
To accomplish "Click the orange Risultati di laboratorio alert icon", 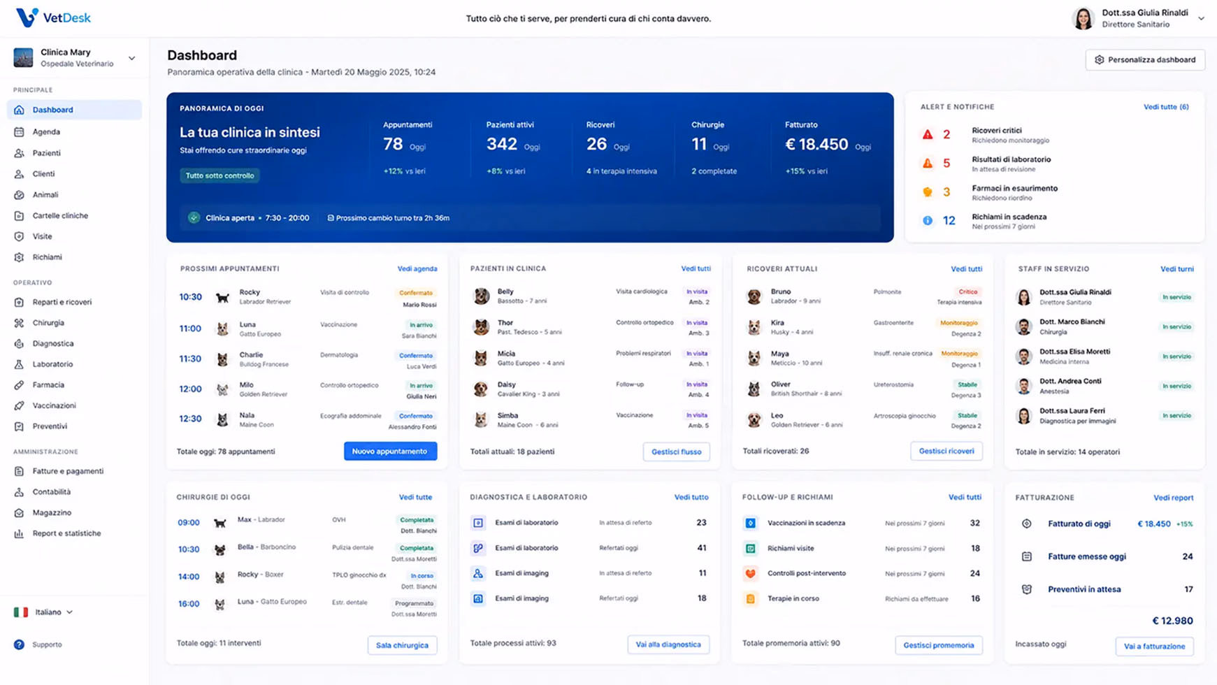I will tap(928, 164).
